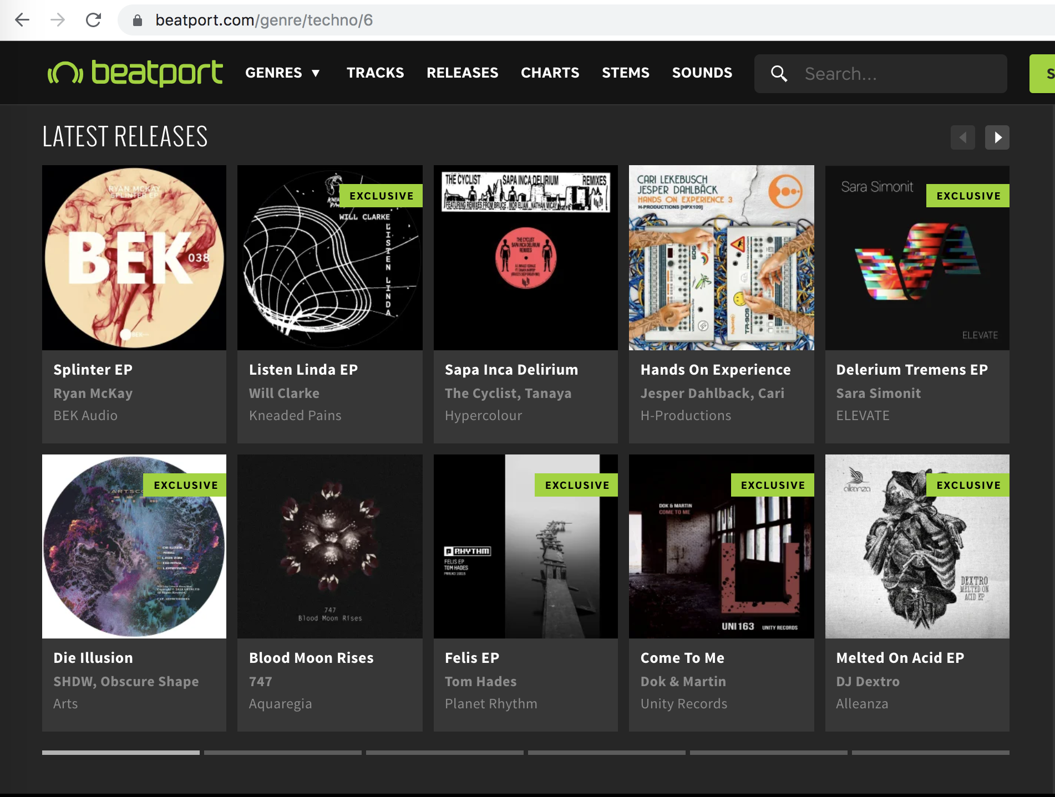Go to previous latest releases page

click(962, 137)
